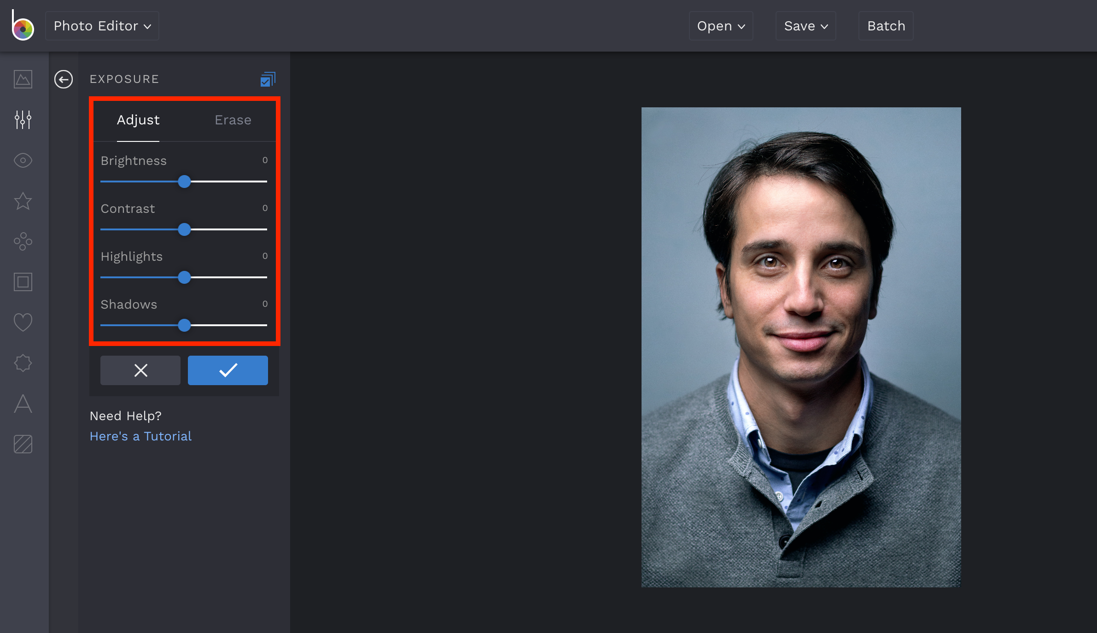Open the Adjust sliders panel icon
This screenshot has width=1097, height=633.
pos(23,120)
